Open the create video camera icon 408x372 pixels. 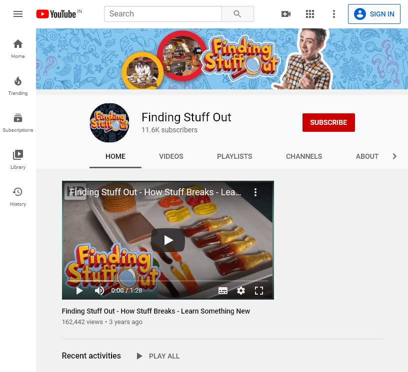286,14
